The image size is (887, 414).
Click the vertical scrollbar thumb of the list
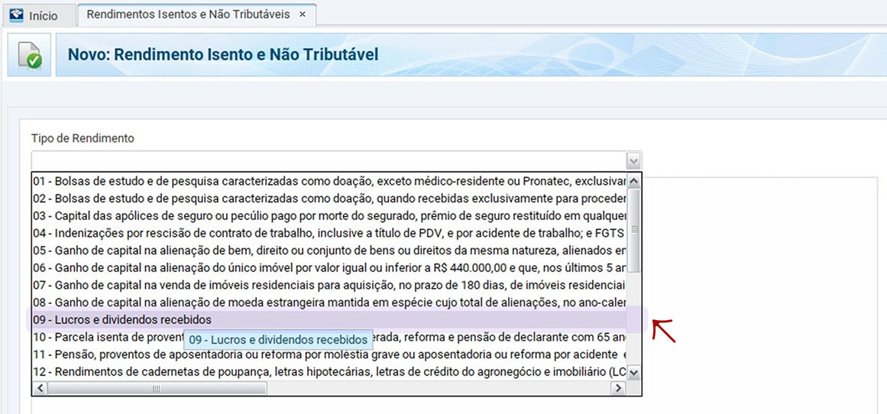(633, 230)
